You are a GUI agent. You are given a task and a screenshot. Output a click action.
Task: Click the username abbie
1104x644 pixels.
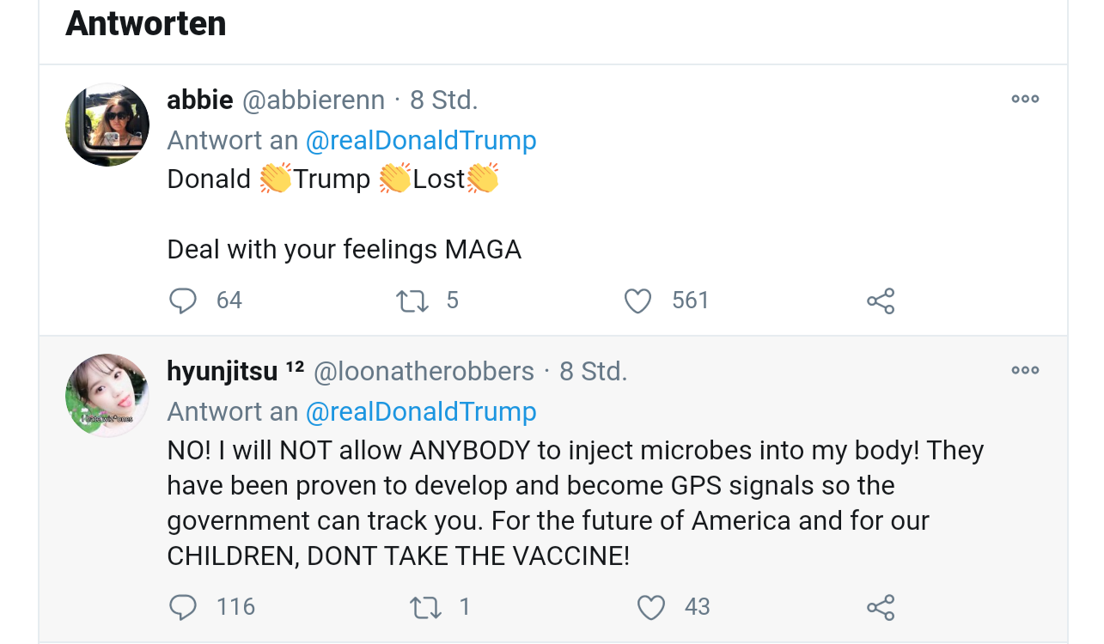(x=199, y=99)
